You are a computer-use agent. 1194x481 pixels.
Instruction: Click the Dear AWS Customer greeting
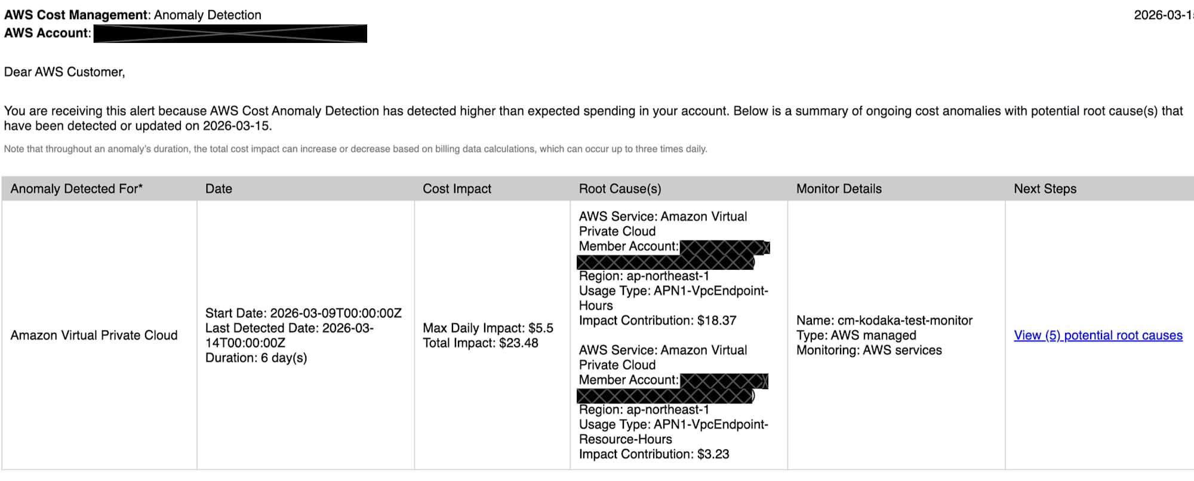pos(64,72)
